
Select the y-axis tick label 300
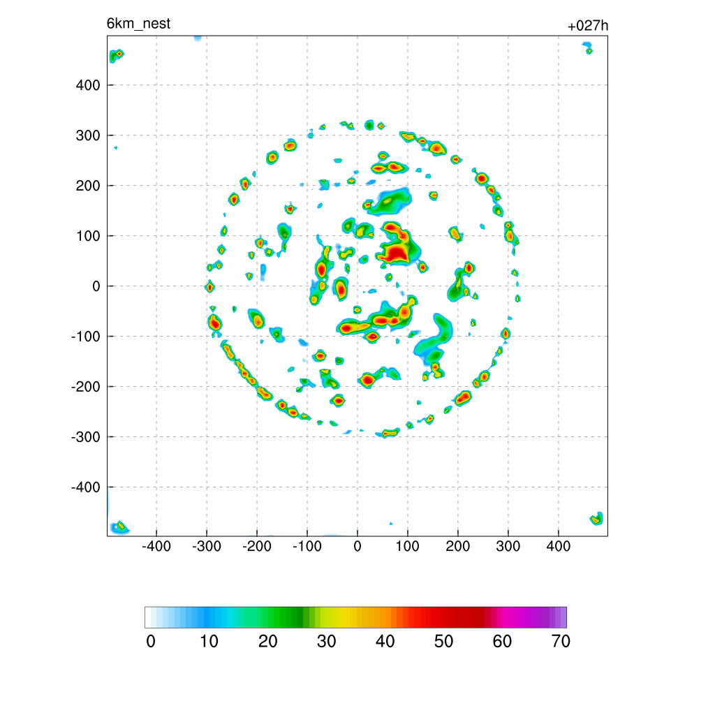click(x=88, y=135)
